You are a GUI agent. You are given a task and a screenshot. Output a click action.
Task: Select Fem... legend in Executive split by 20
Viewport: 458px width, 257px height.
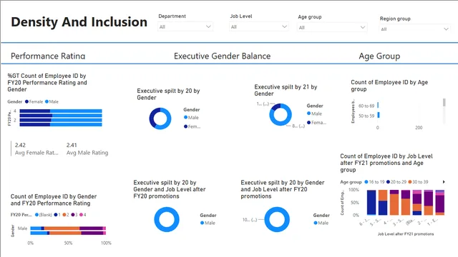[193, 126]
